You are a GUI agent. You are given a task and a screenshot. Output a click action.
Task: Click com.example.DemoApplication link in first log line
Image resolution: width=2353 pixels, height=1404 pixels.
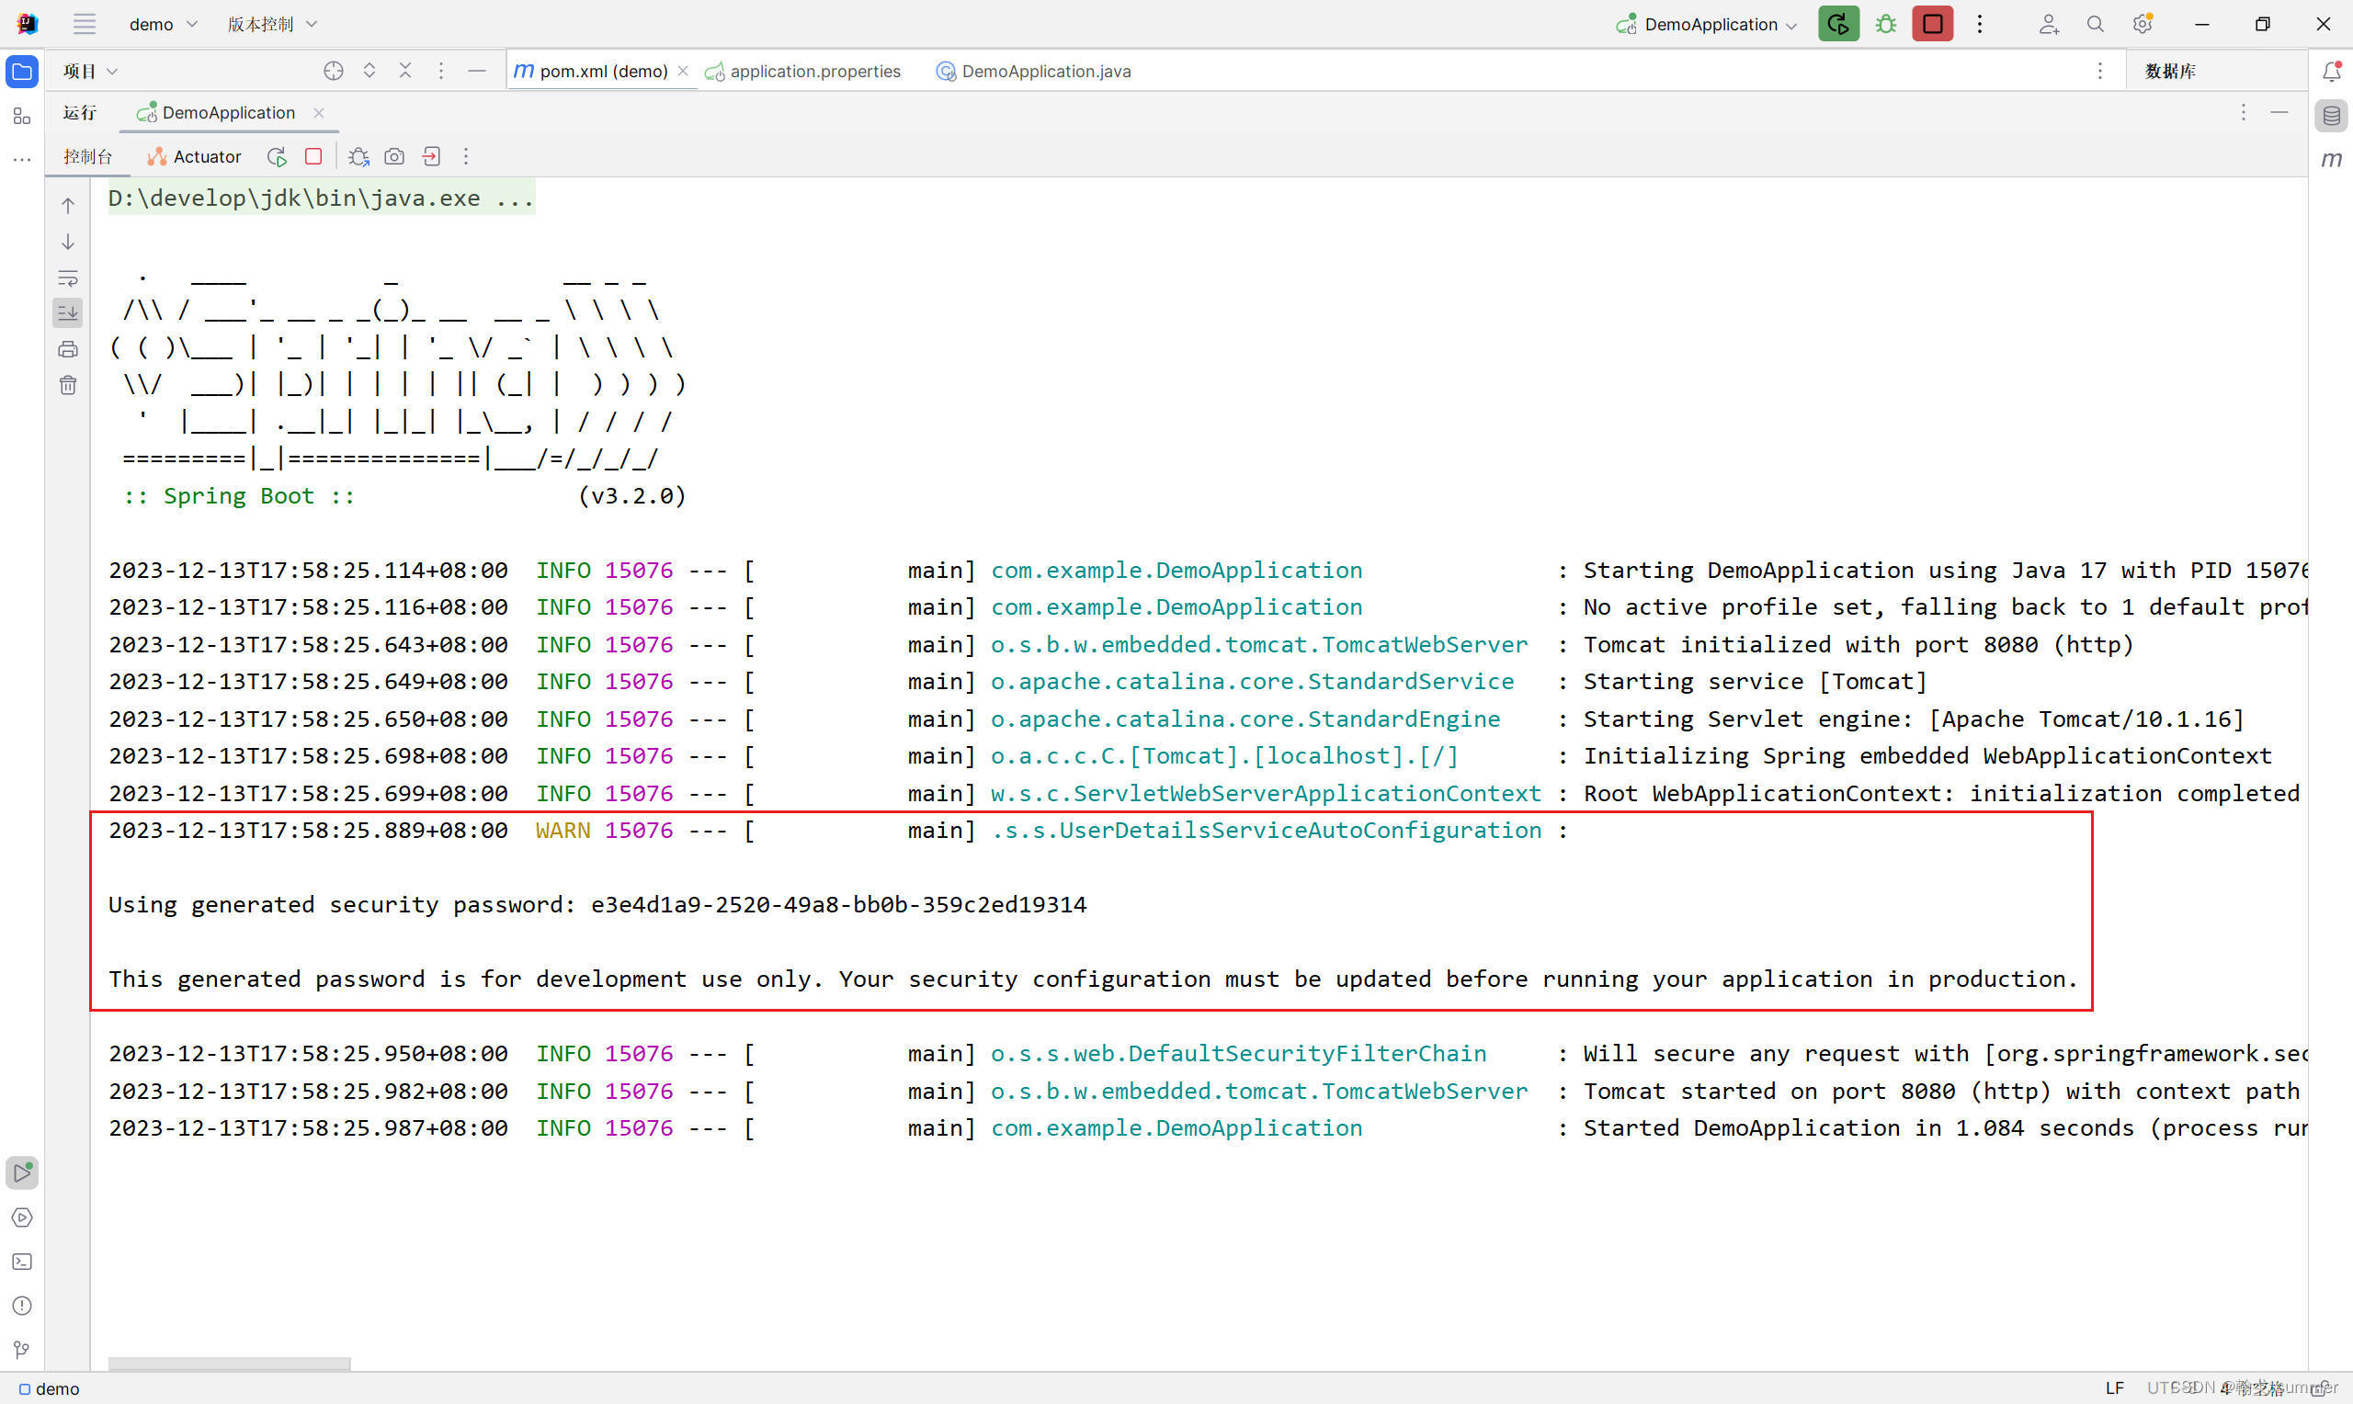tap(1176, 571)
